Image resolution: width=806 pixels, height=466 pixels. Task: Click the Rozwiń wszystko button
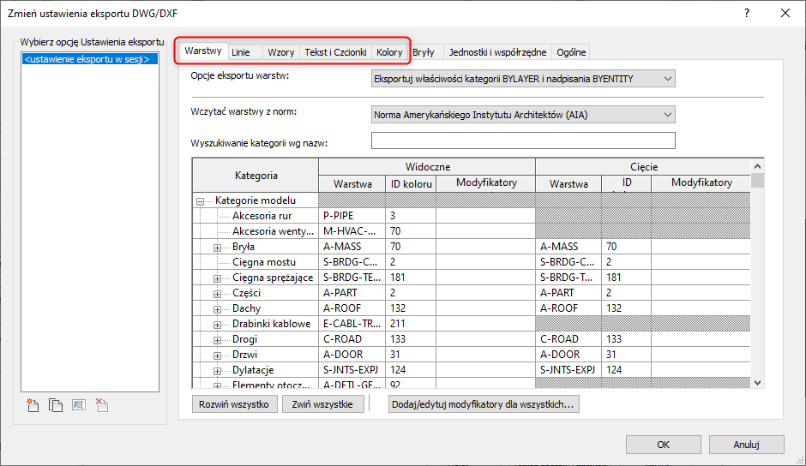(x=234, y=404)
